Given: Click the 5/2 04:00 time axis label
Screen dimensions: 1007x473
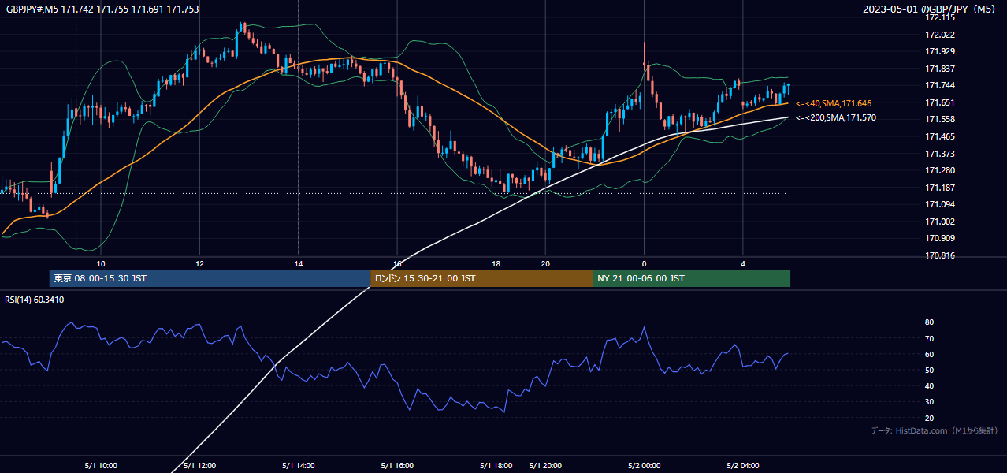Looking at the screenshot, I should 742,465.
